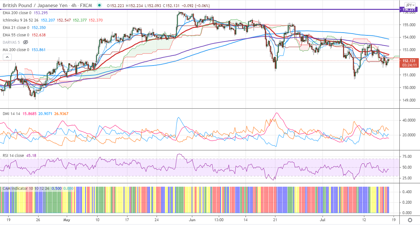Open chart settings gear icon

click(x=410, y=220)
